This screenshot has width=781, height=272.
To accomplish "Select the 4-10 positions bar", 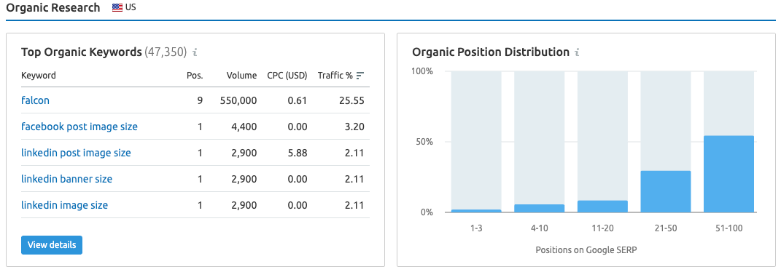I will click(540, 209).
